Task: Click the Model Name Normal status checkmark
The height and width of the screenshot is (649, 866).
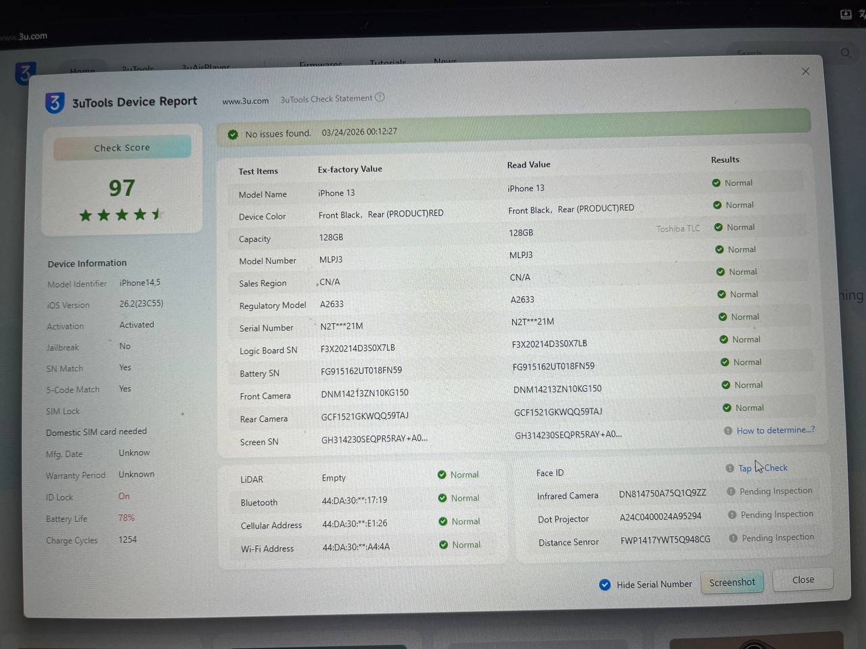Action: 716,183
